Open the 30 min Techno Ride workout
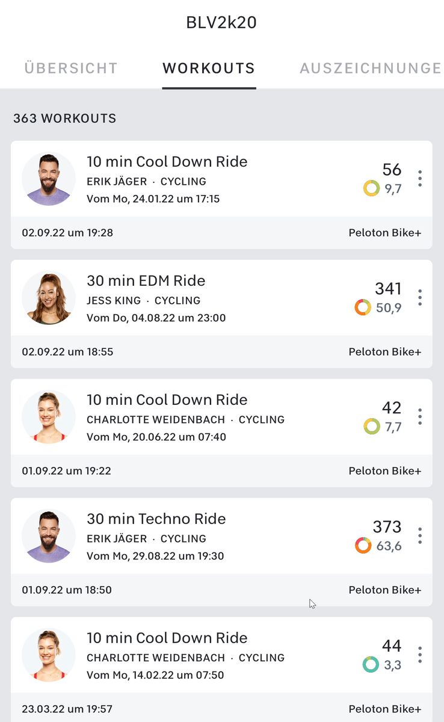Image resolution: width=444 pixels, height=722 pixels. 156,519
